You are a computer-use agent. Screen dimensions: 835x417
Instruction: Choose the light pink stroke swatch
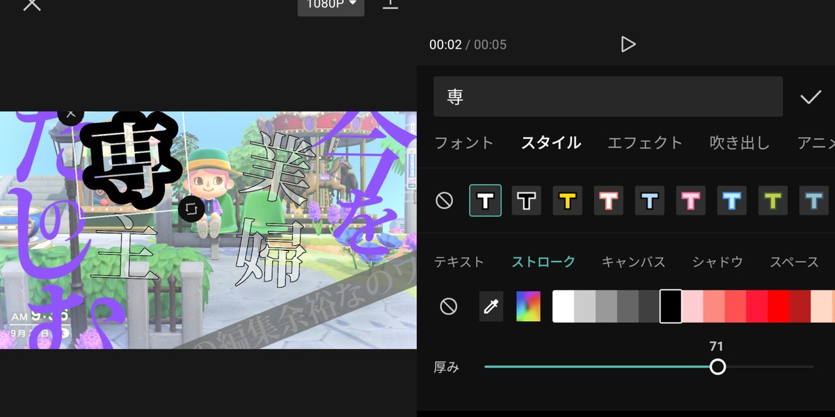692,306
